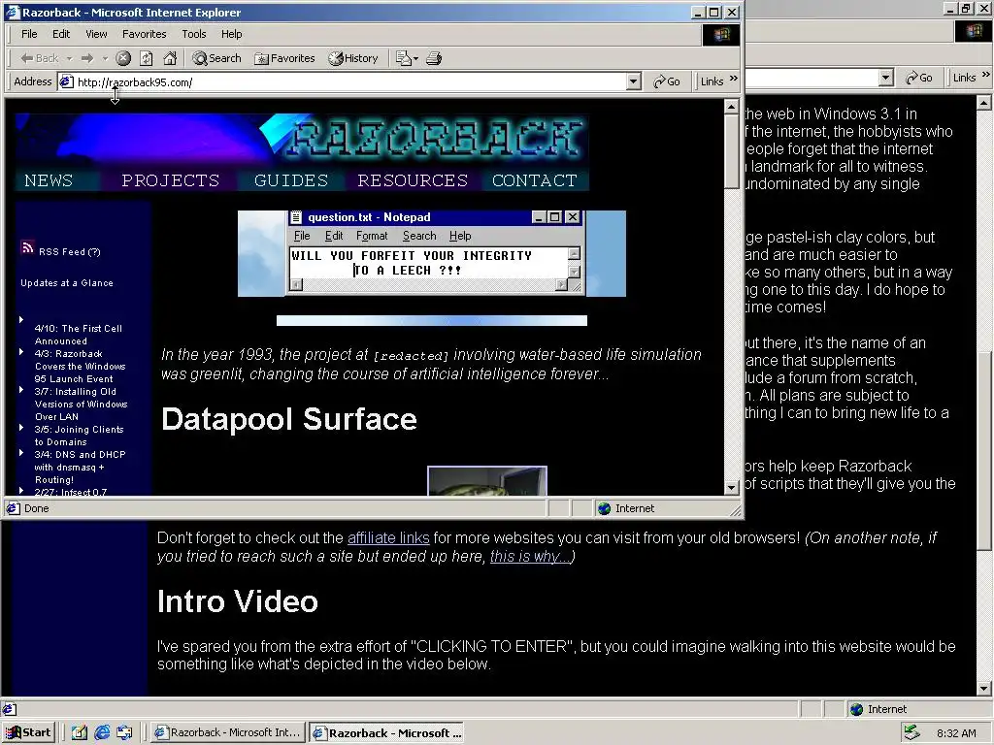Screen dimensions: 994x745
Task: Expand the Back button history dropdown arrow
Action: click(69, 58)
